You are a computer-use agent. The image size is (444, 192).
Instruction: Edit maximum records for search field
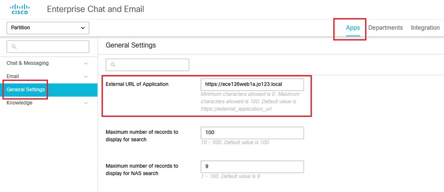click(252, 133)
